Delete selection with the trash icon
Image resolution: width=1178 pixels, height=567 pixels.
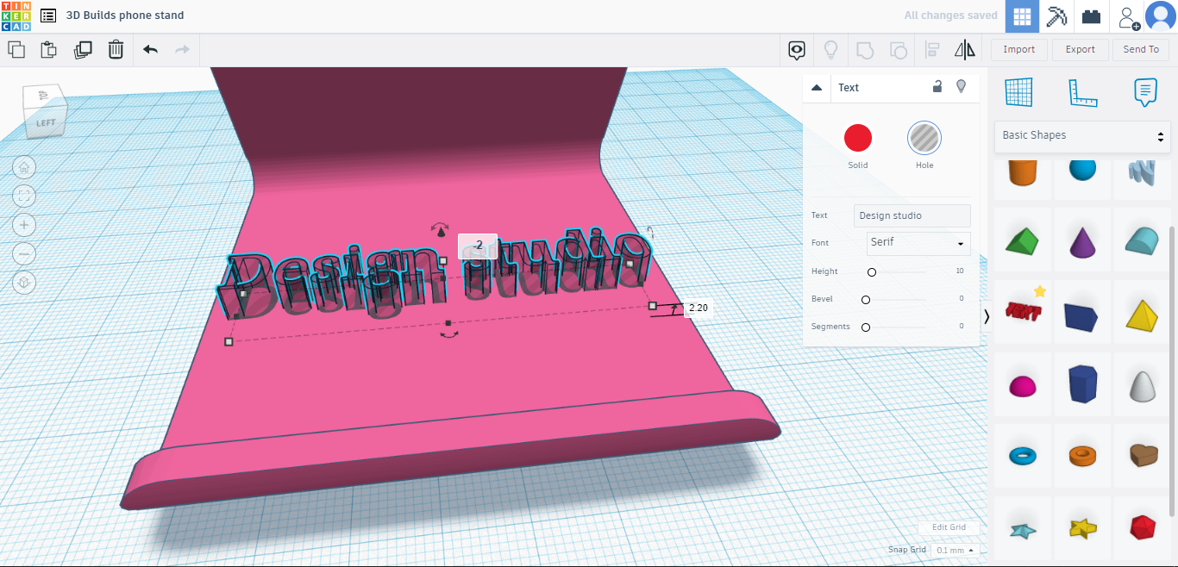116,50
